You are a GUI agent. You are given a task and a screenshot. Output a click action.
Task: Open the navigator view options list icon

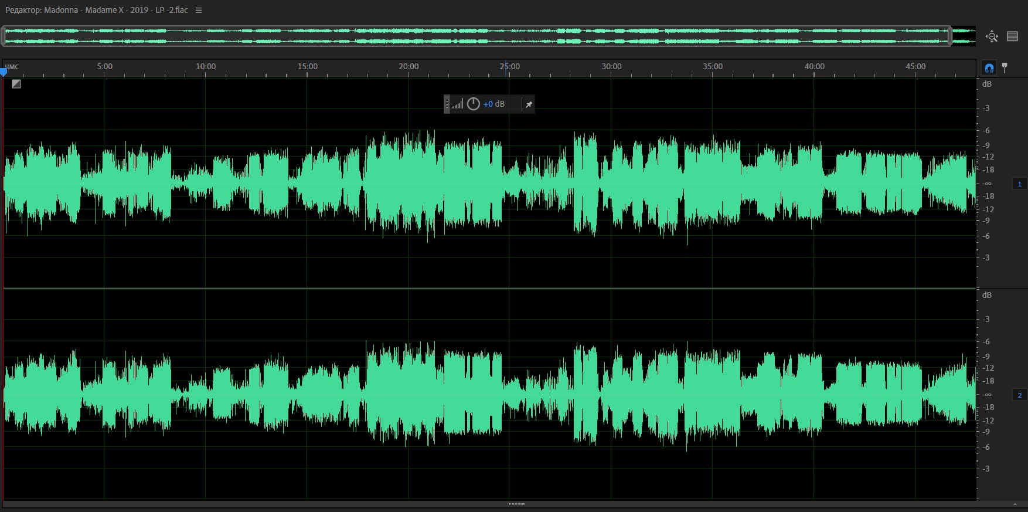coord(1012,36)
